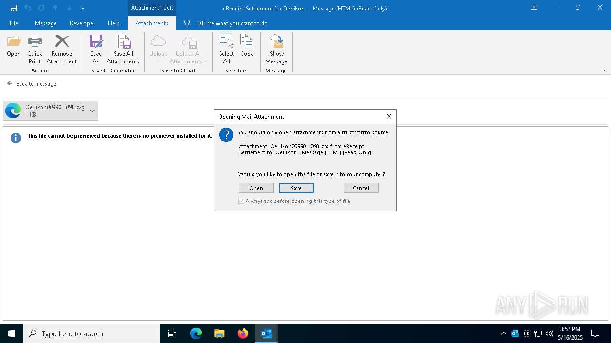This screenshot has width=611, height=343.
Task: Collapse the ribbon with chevron
Action: (x=604, y=71)
